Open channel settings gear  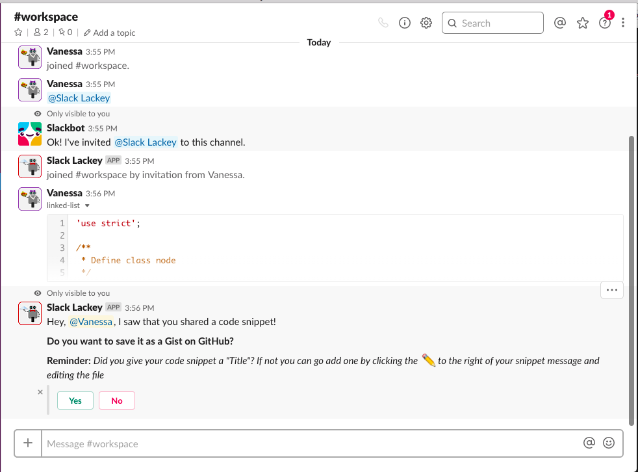point(426,23)
